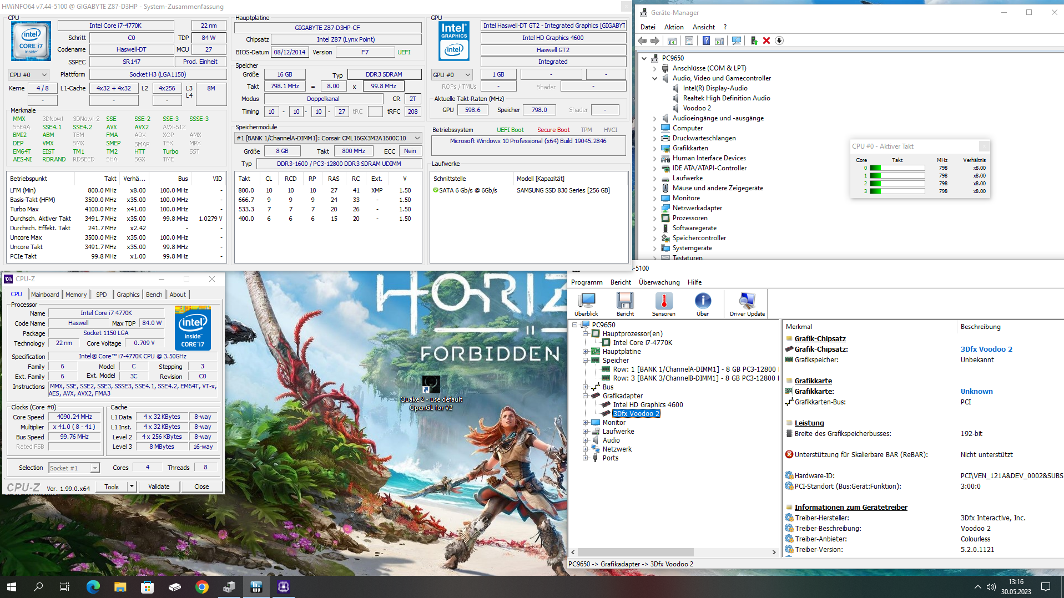Click the Close button in CPU-Z
This screenshot has height=598, width=1064.
click(201, 486)
